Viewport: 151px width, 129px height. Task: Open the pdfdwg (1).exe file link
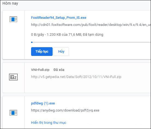click(x=43, y=103)
